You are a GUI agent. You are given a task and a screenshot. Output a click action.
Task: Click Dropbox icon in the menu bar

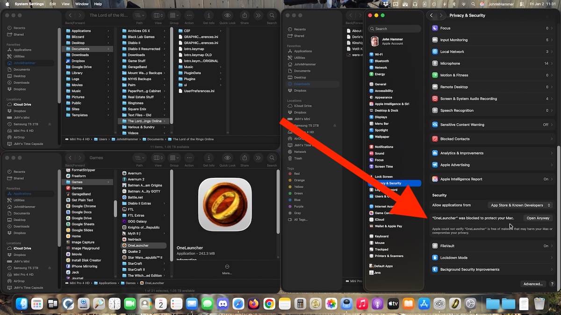click(x=385, y=4)
